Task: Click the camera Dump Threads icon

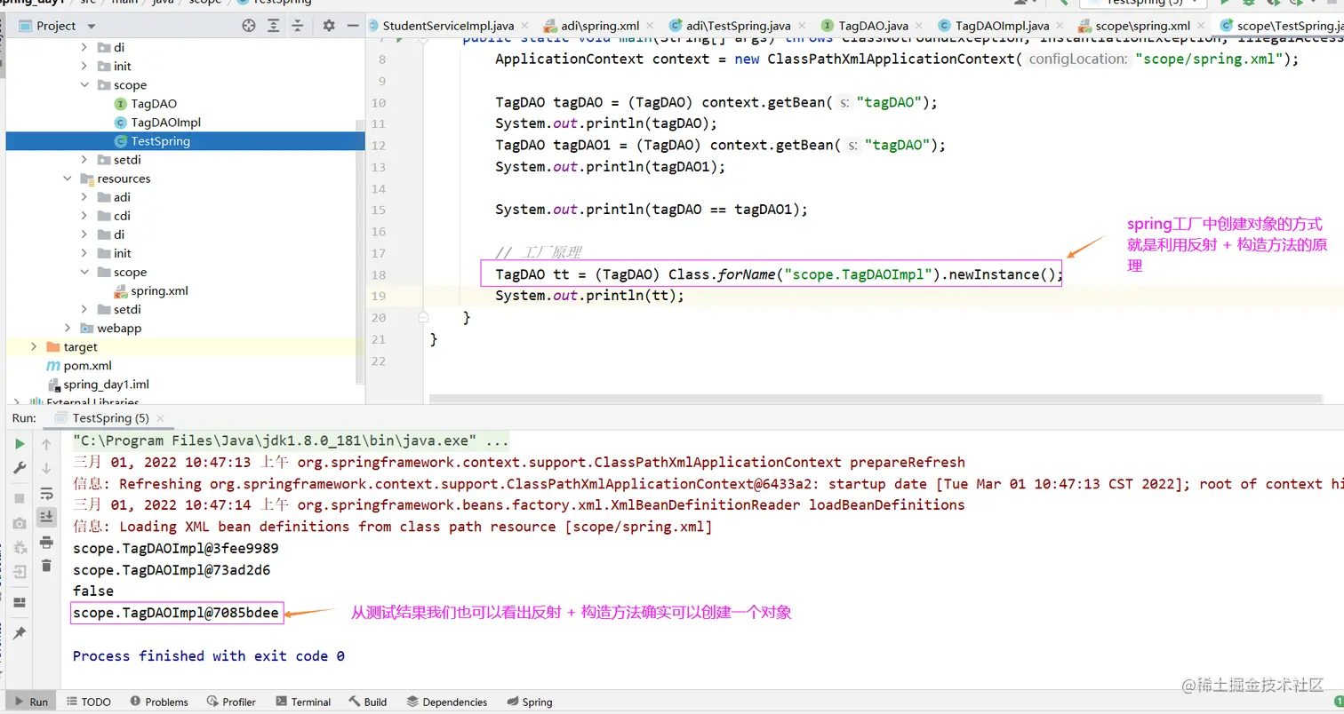Action: tap(20, 524)
